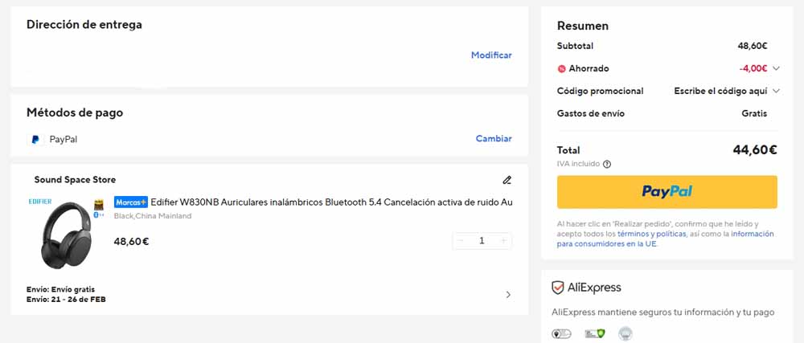Click the red Ahorrado discount icon

coord(561,68)
